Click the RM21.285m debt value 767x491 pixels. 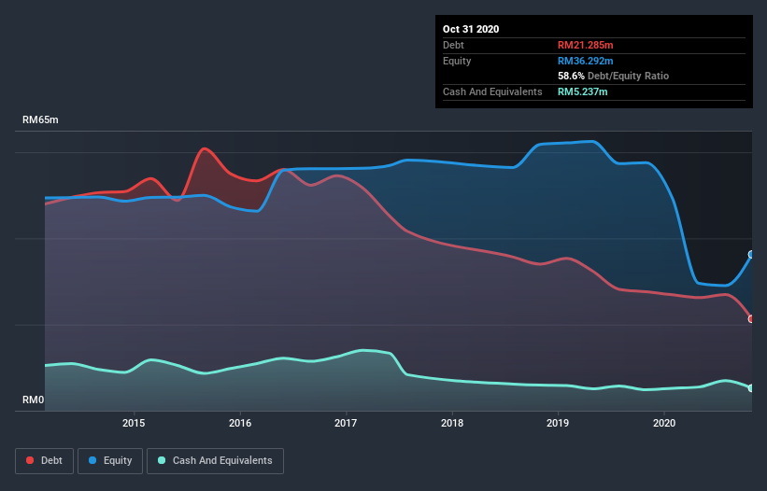point(586,45)
